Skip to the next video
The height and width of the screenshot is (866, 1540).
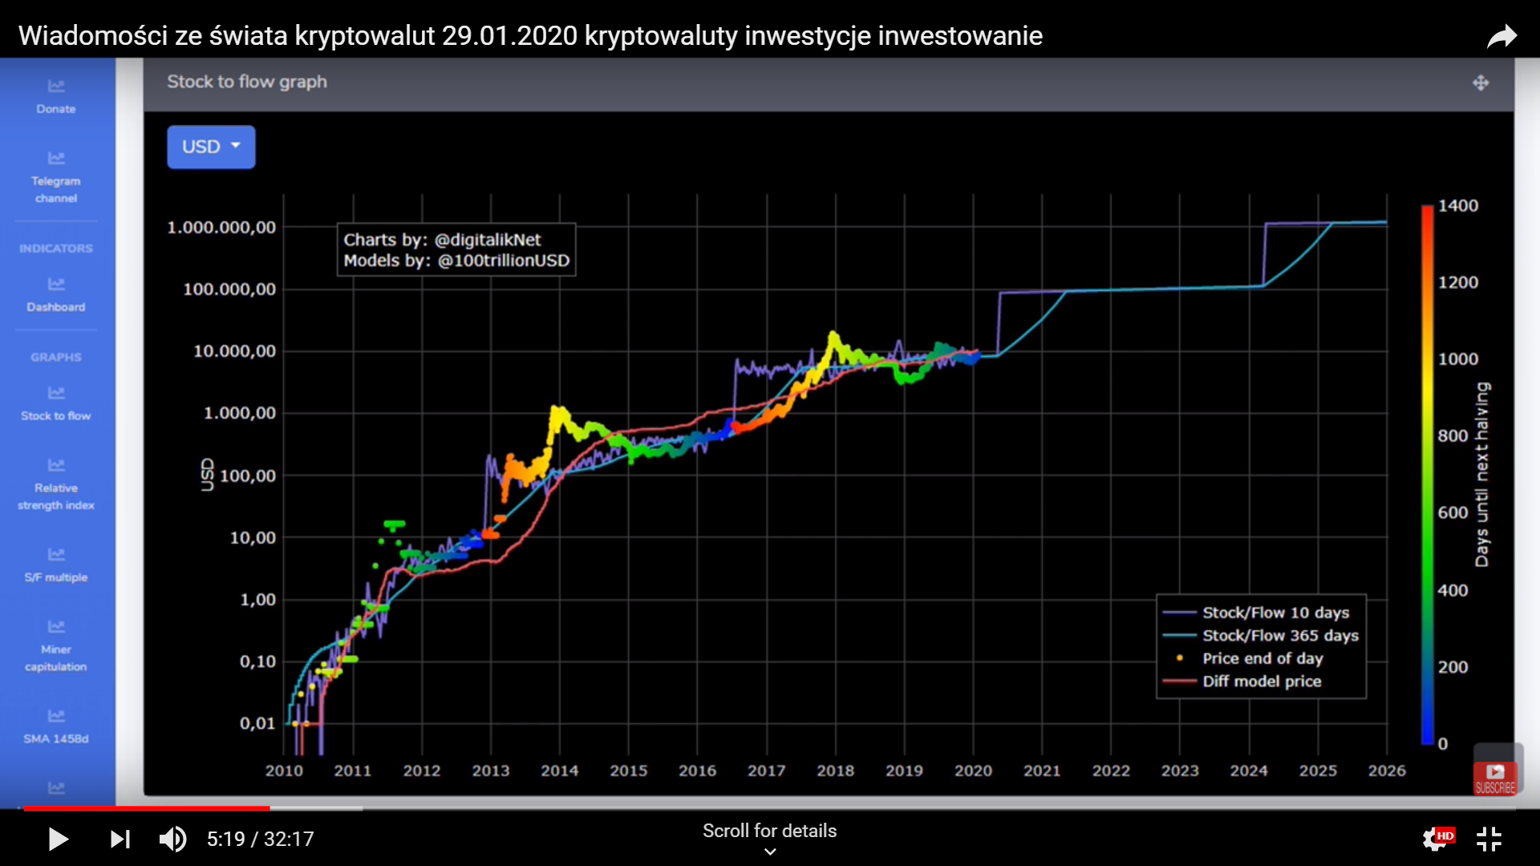click(x=120, y=840)
